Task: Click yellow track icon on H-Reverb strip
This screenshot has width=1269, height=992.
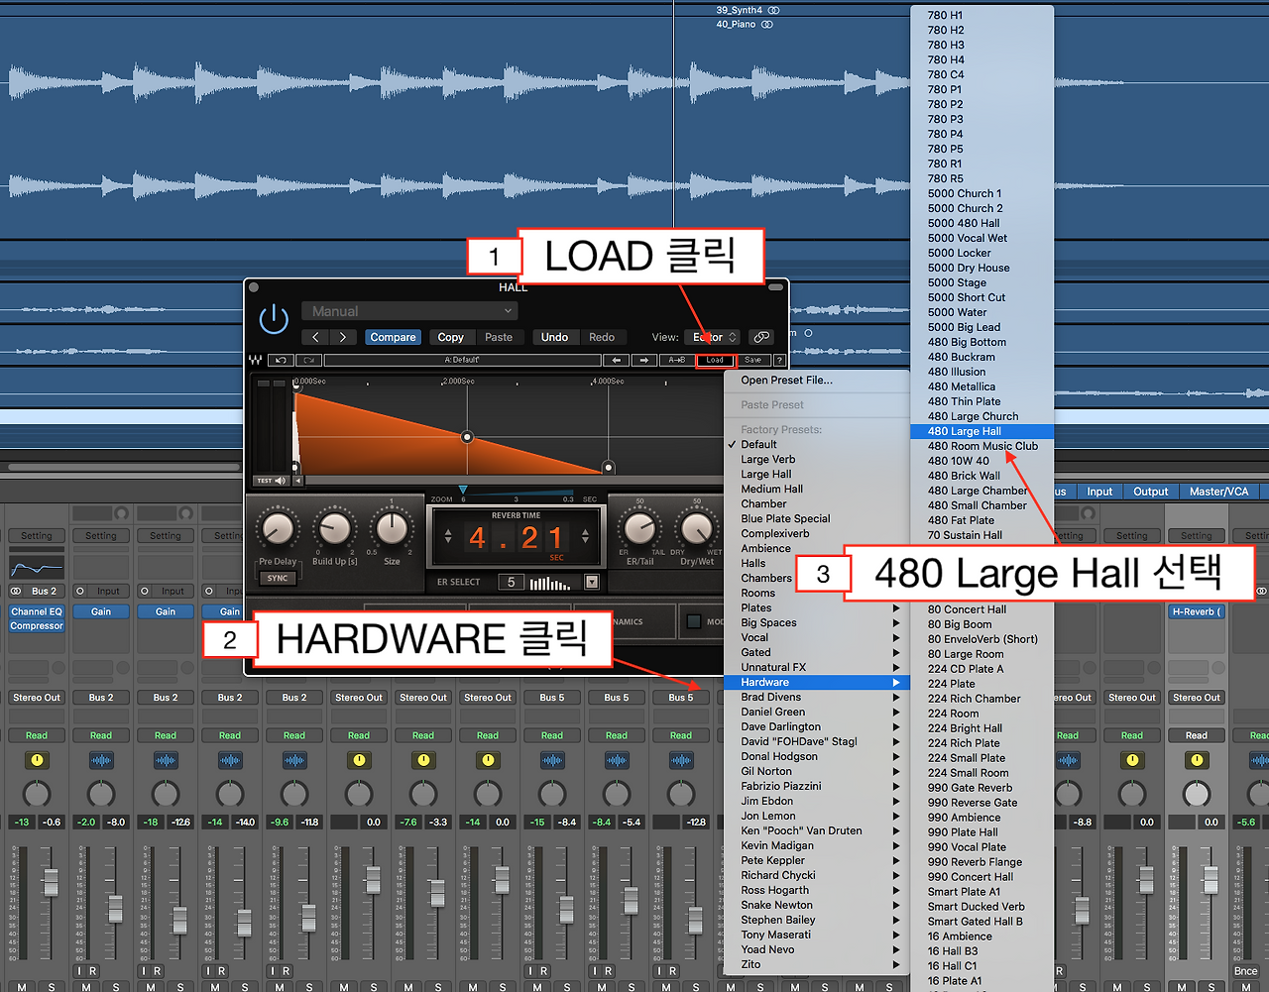Action: click(x=1197, y=760)
